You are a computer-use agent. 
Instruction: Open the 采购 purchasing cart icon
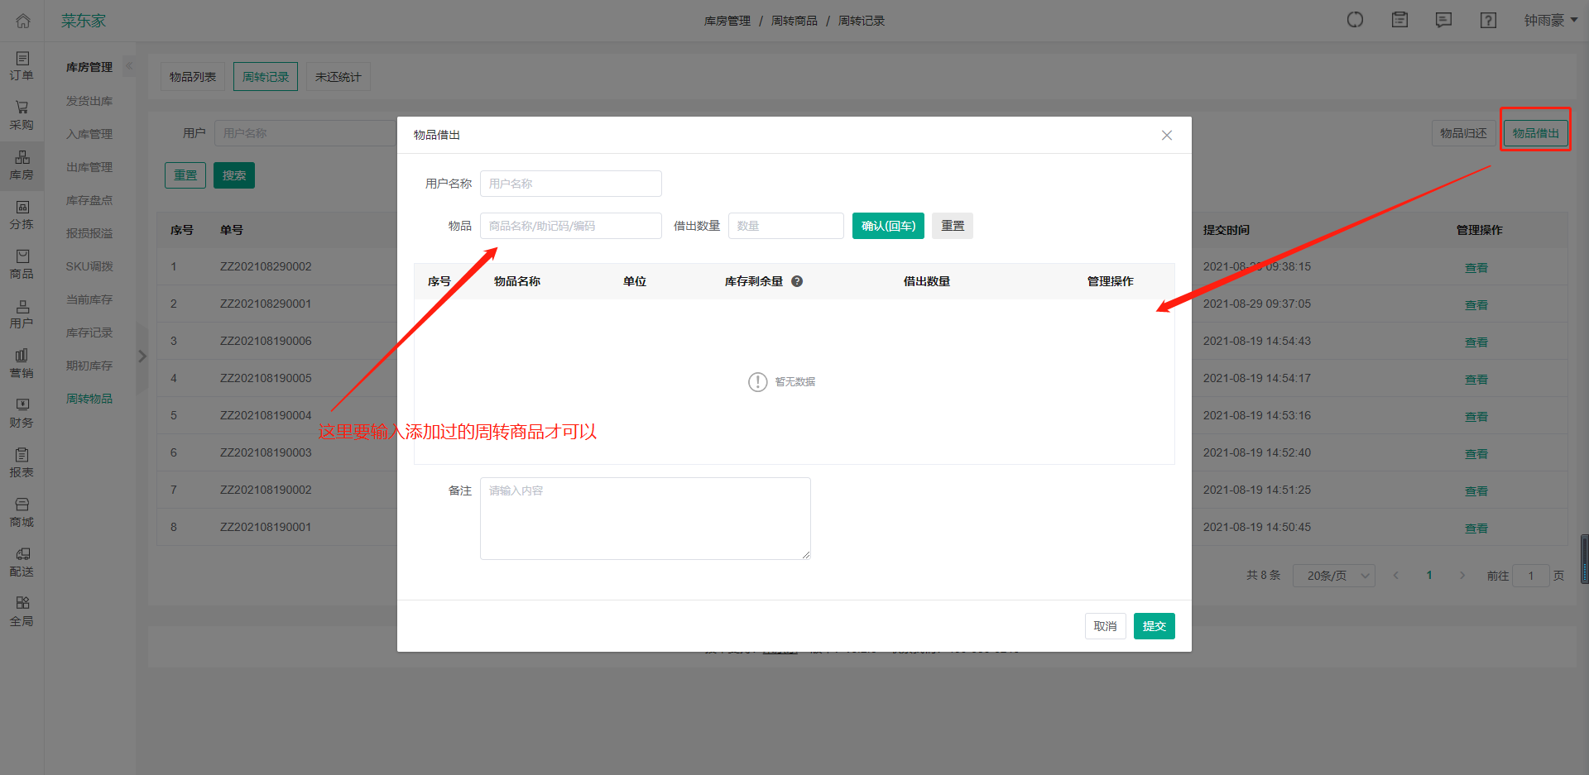22,115
